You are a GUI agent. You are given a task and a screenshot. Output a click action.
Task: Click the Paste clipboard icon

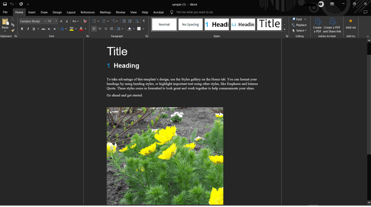5,21
